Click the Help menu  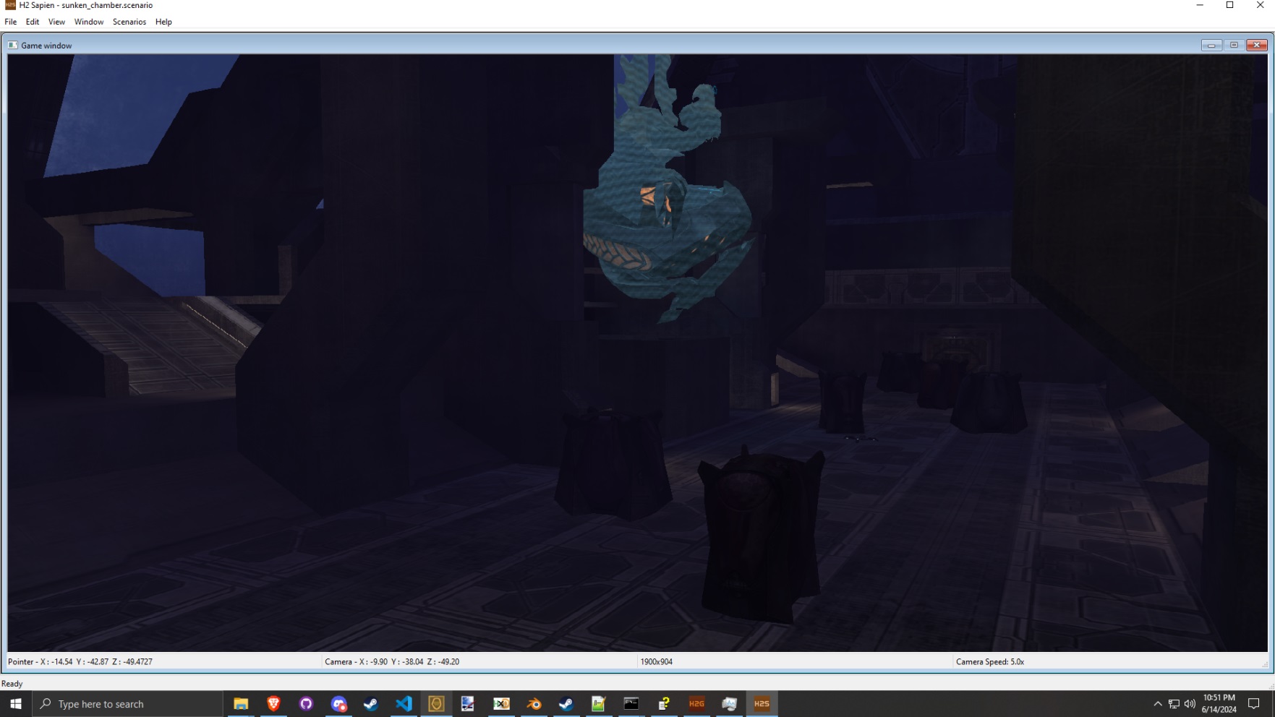coord(163,22)
